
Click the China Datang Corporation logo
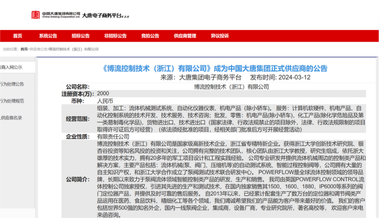[x=55, y=15]
